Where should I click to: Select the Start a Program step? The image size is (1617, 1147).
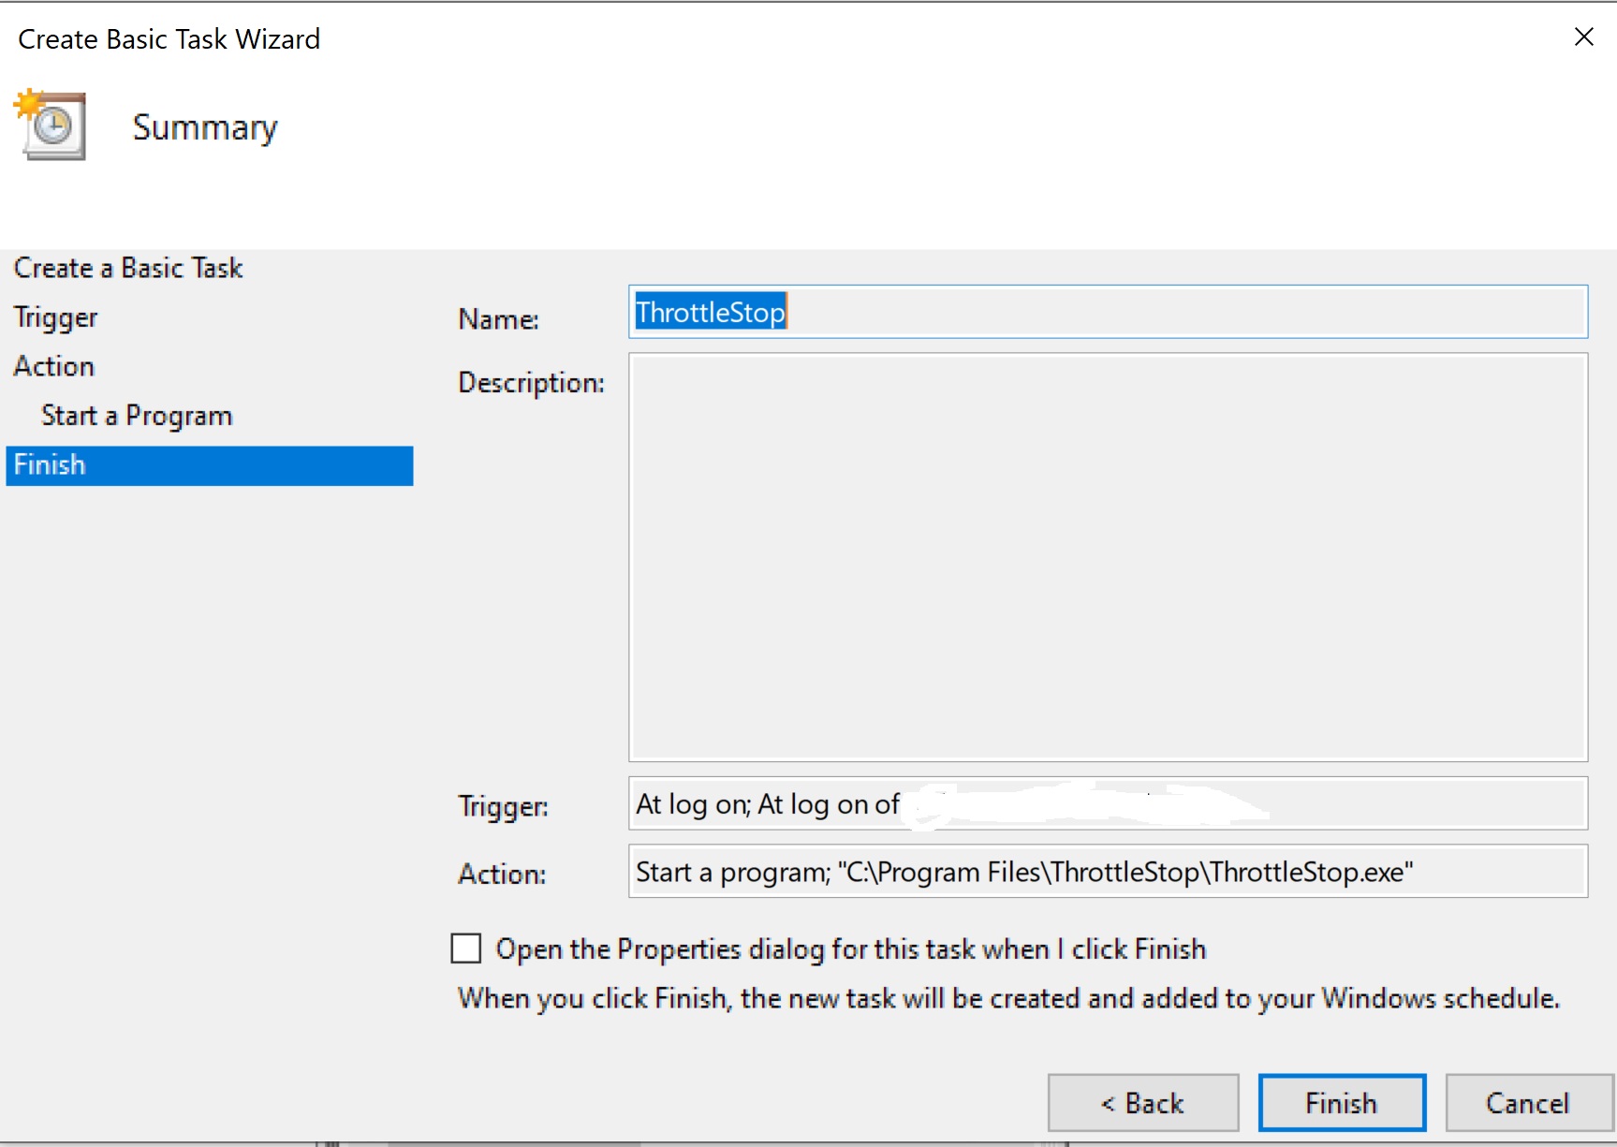click(x=137, y=416)
